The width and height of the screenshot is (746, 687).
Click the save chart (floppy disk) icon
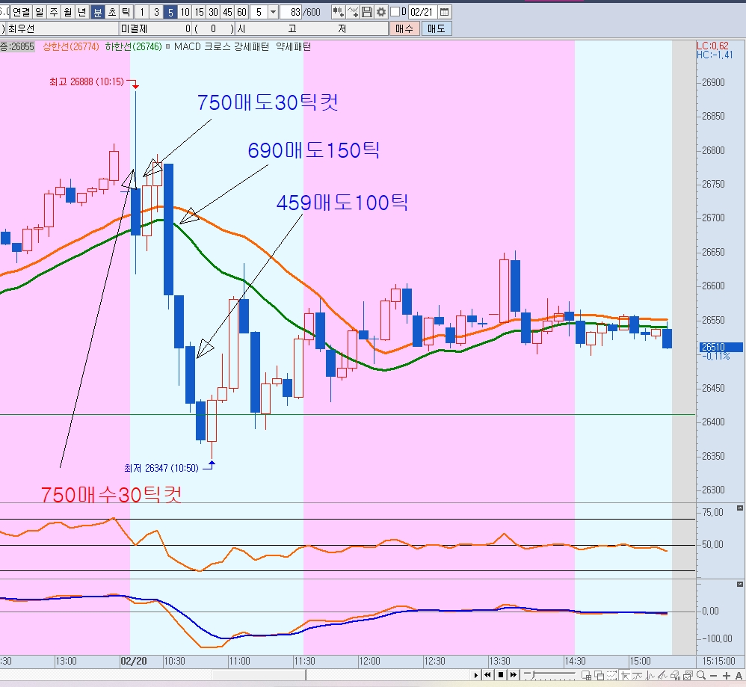tap(367, 12)
